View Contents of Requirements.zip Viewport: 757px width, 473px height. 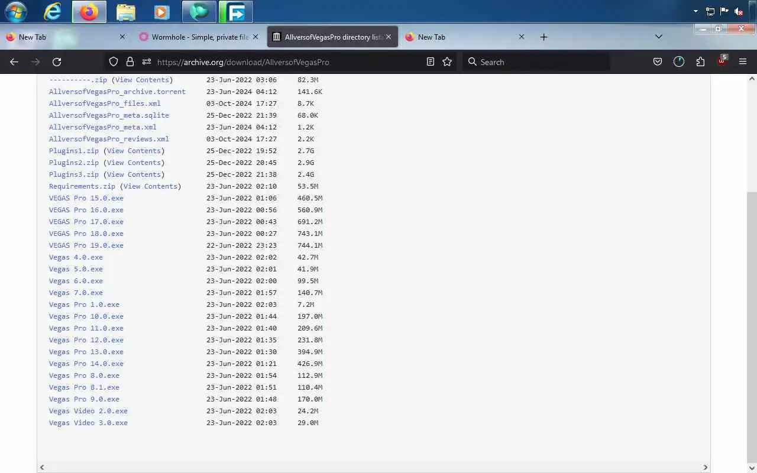coord(150,186)
